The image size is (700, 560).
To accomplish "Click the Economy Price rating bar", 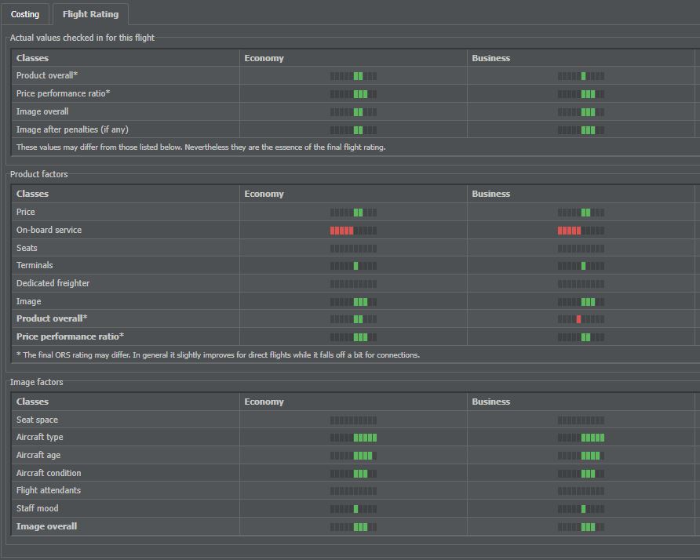I will coord(353,213).
